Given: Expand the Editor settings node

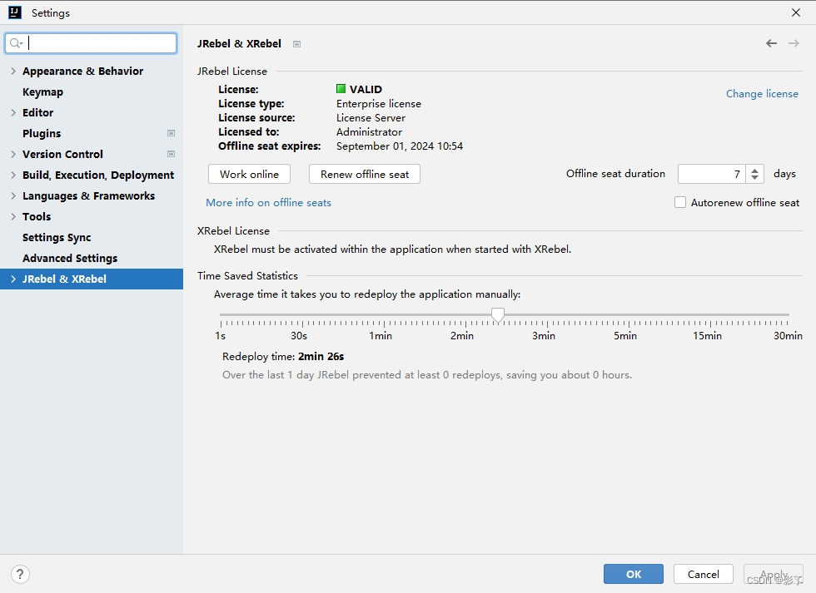Looking at the screenshot, I should pyautogui.click(x=13, y=113).
